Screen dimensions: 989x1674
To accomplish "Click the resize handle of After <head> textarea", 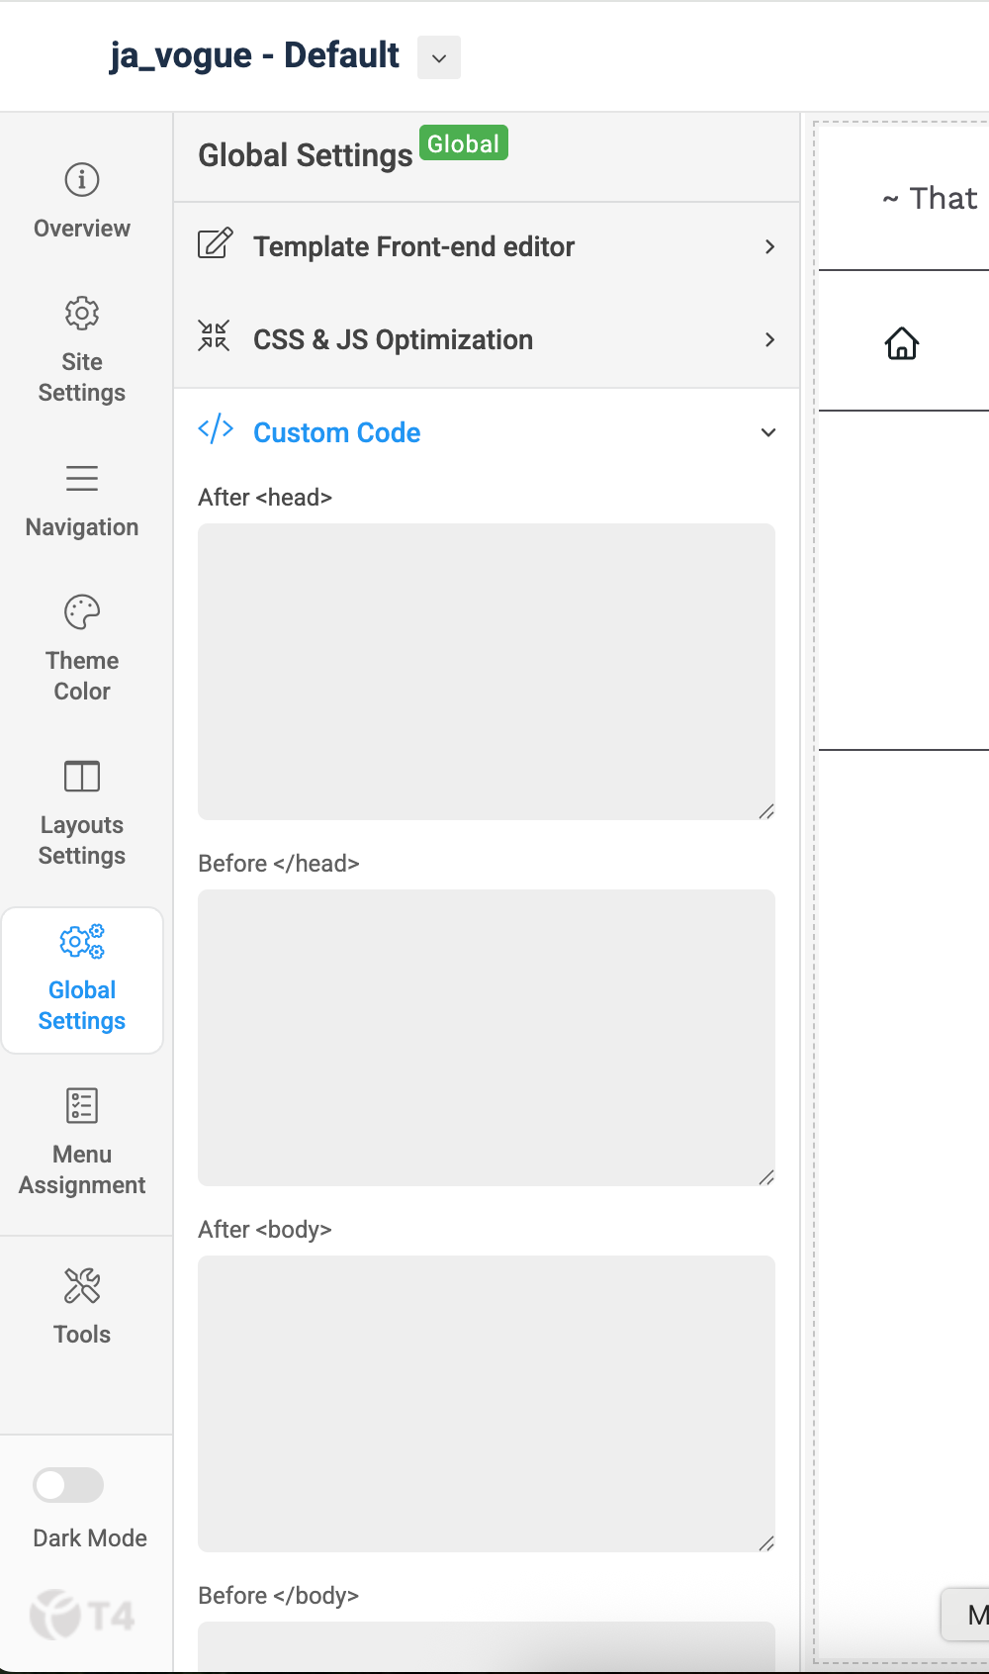I will pos(766,811).
